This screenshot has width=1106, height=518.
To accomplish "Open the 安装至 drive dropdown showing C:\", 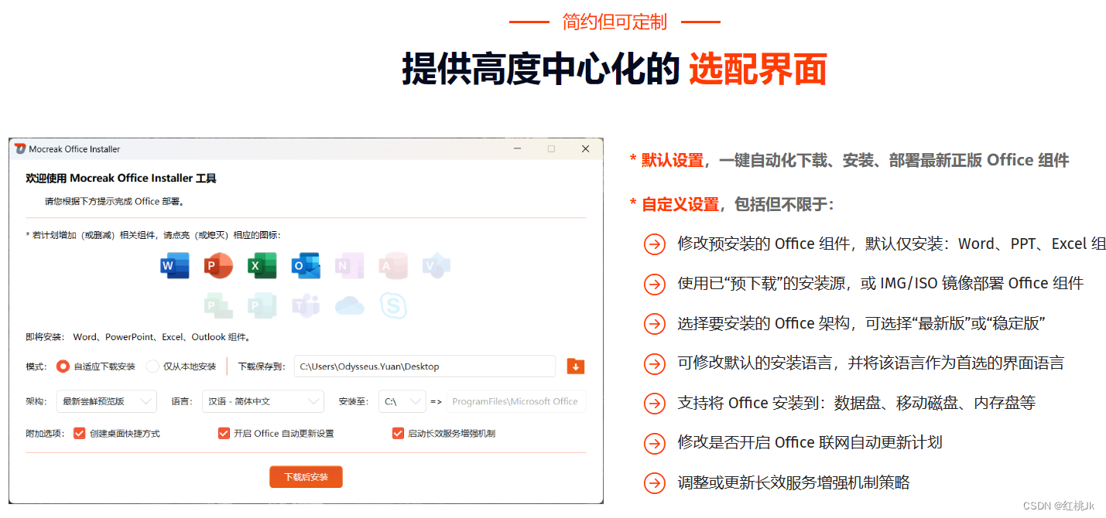I will 402,401.
